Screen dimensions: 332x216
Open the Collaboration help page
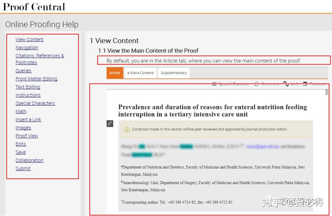29,160
